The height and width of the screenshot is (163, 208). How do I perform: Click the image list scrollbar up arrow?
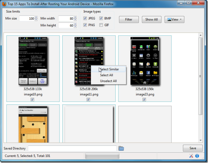[x=200, y=35]
